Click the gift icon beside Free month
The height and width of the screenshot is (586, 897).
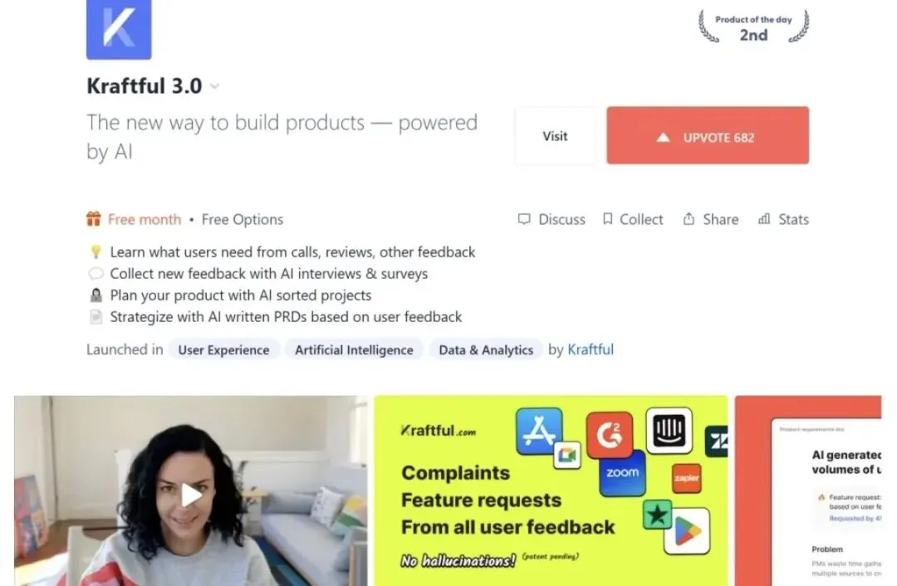pos(94,219)
